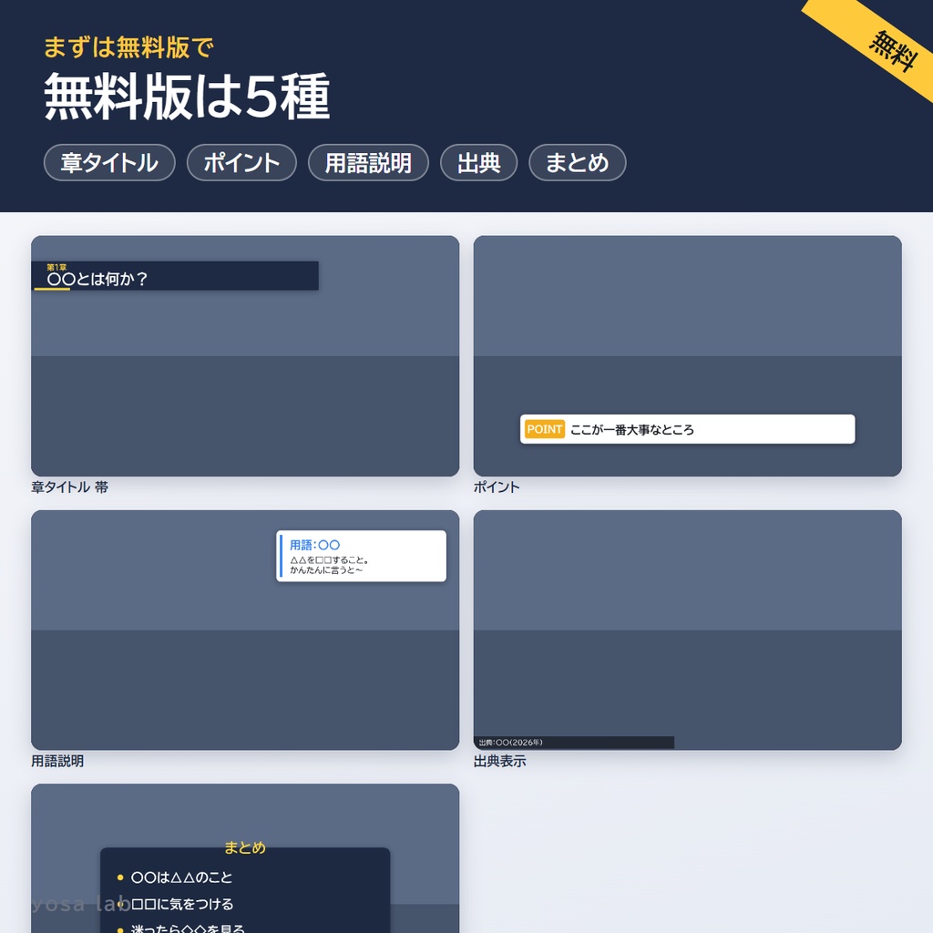
Task: Click the まずは無料版で yellow subtitle
Action: tap(128, 47)
